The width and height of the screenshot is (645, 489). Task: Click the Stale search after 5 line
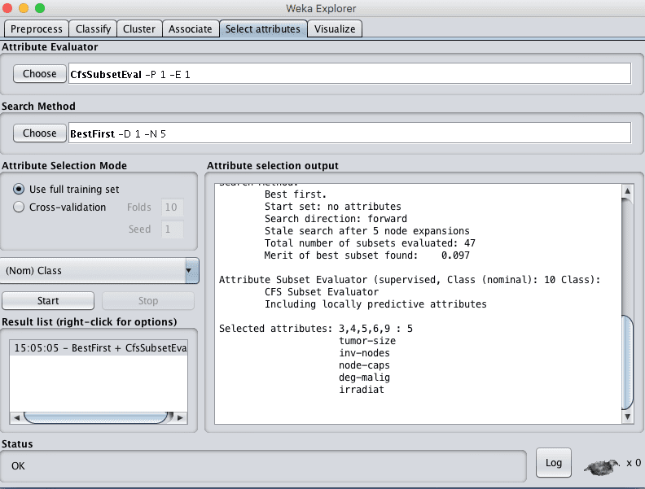(367, 231)
